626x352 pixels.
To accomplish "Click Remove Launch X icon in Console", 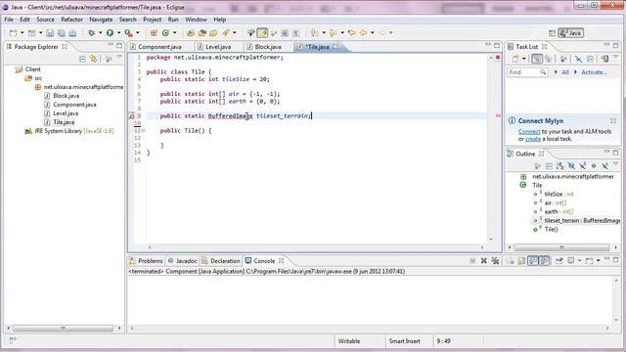I will [x=484, y=261].
